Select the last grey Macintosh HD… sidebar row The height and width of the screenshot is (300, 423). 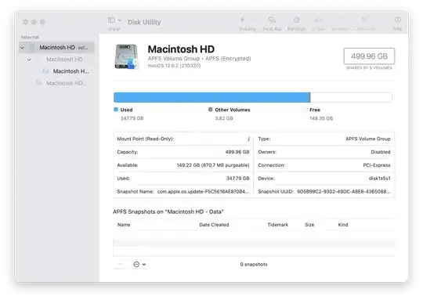56,83
